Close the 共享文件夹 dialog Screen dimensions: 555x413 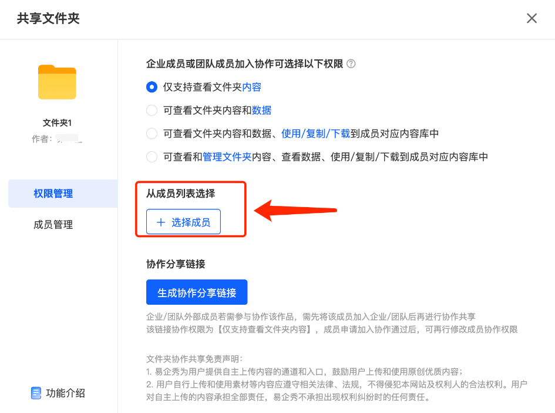pos(532,18)
